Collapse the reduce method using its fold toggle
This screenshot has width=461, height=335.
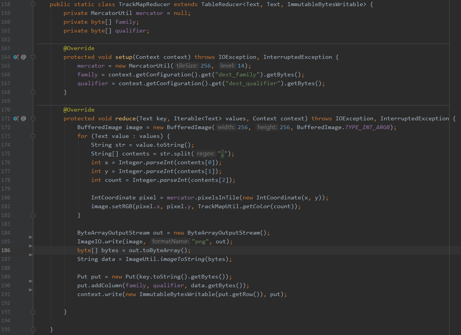[x=33, y=118]
